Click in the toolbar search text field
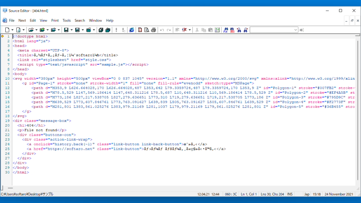 272,30
